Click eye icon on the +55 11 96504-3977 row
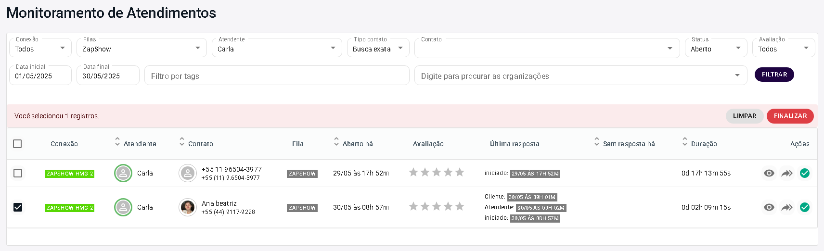824x251 pixels. tap(769, 173)
